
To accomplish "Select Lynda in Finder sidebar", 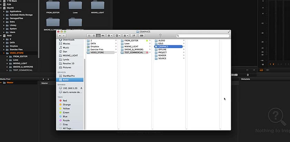I will pyautogui.click(x=64, y=60).
